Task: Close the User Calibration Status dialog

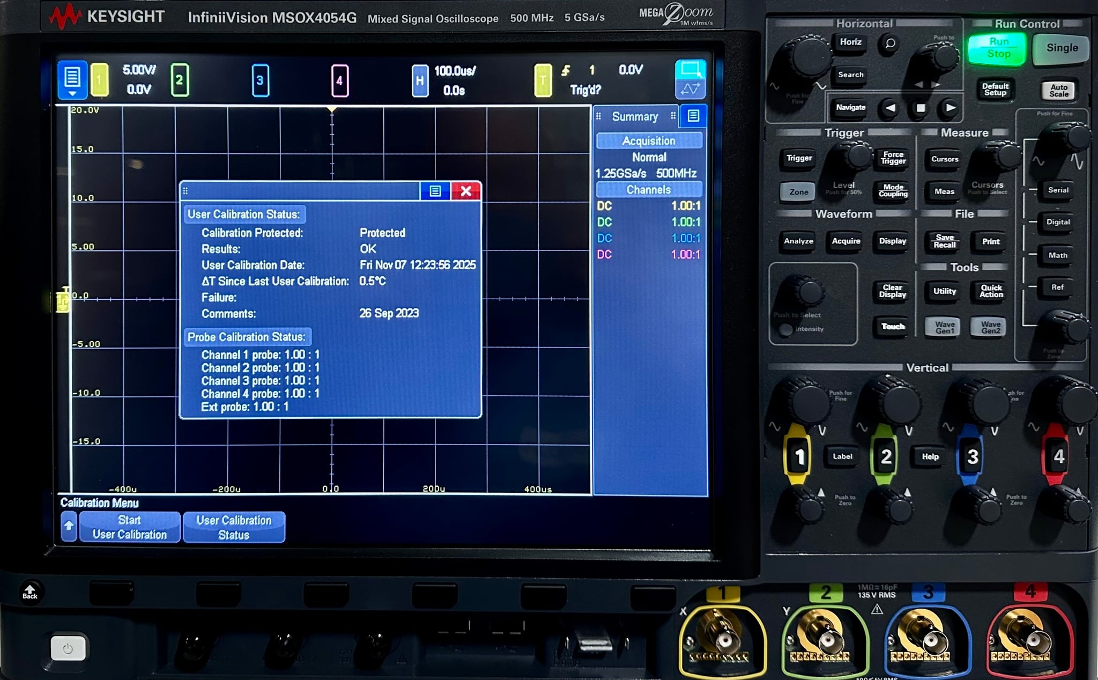Action: click(466, 191)
